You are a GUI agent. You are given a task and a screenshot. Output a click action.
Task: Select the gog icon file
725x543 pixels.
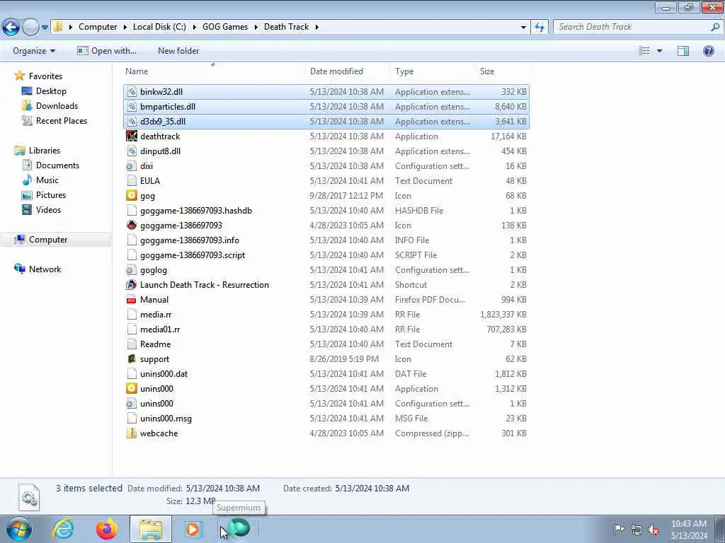(132, 196)
